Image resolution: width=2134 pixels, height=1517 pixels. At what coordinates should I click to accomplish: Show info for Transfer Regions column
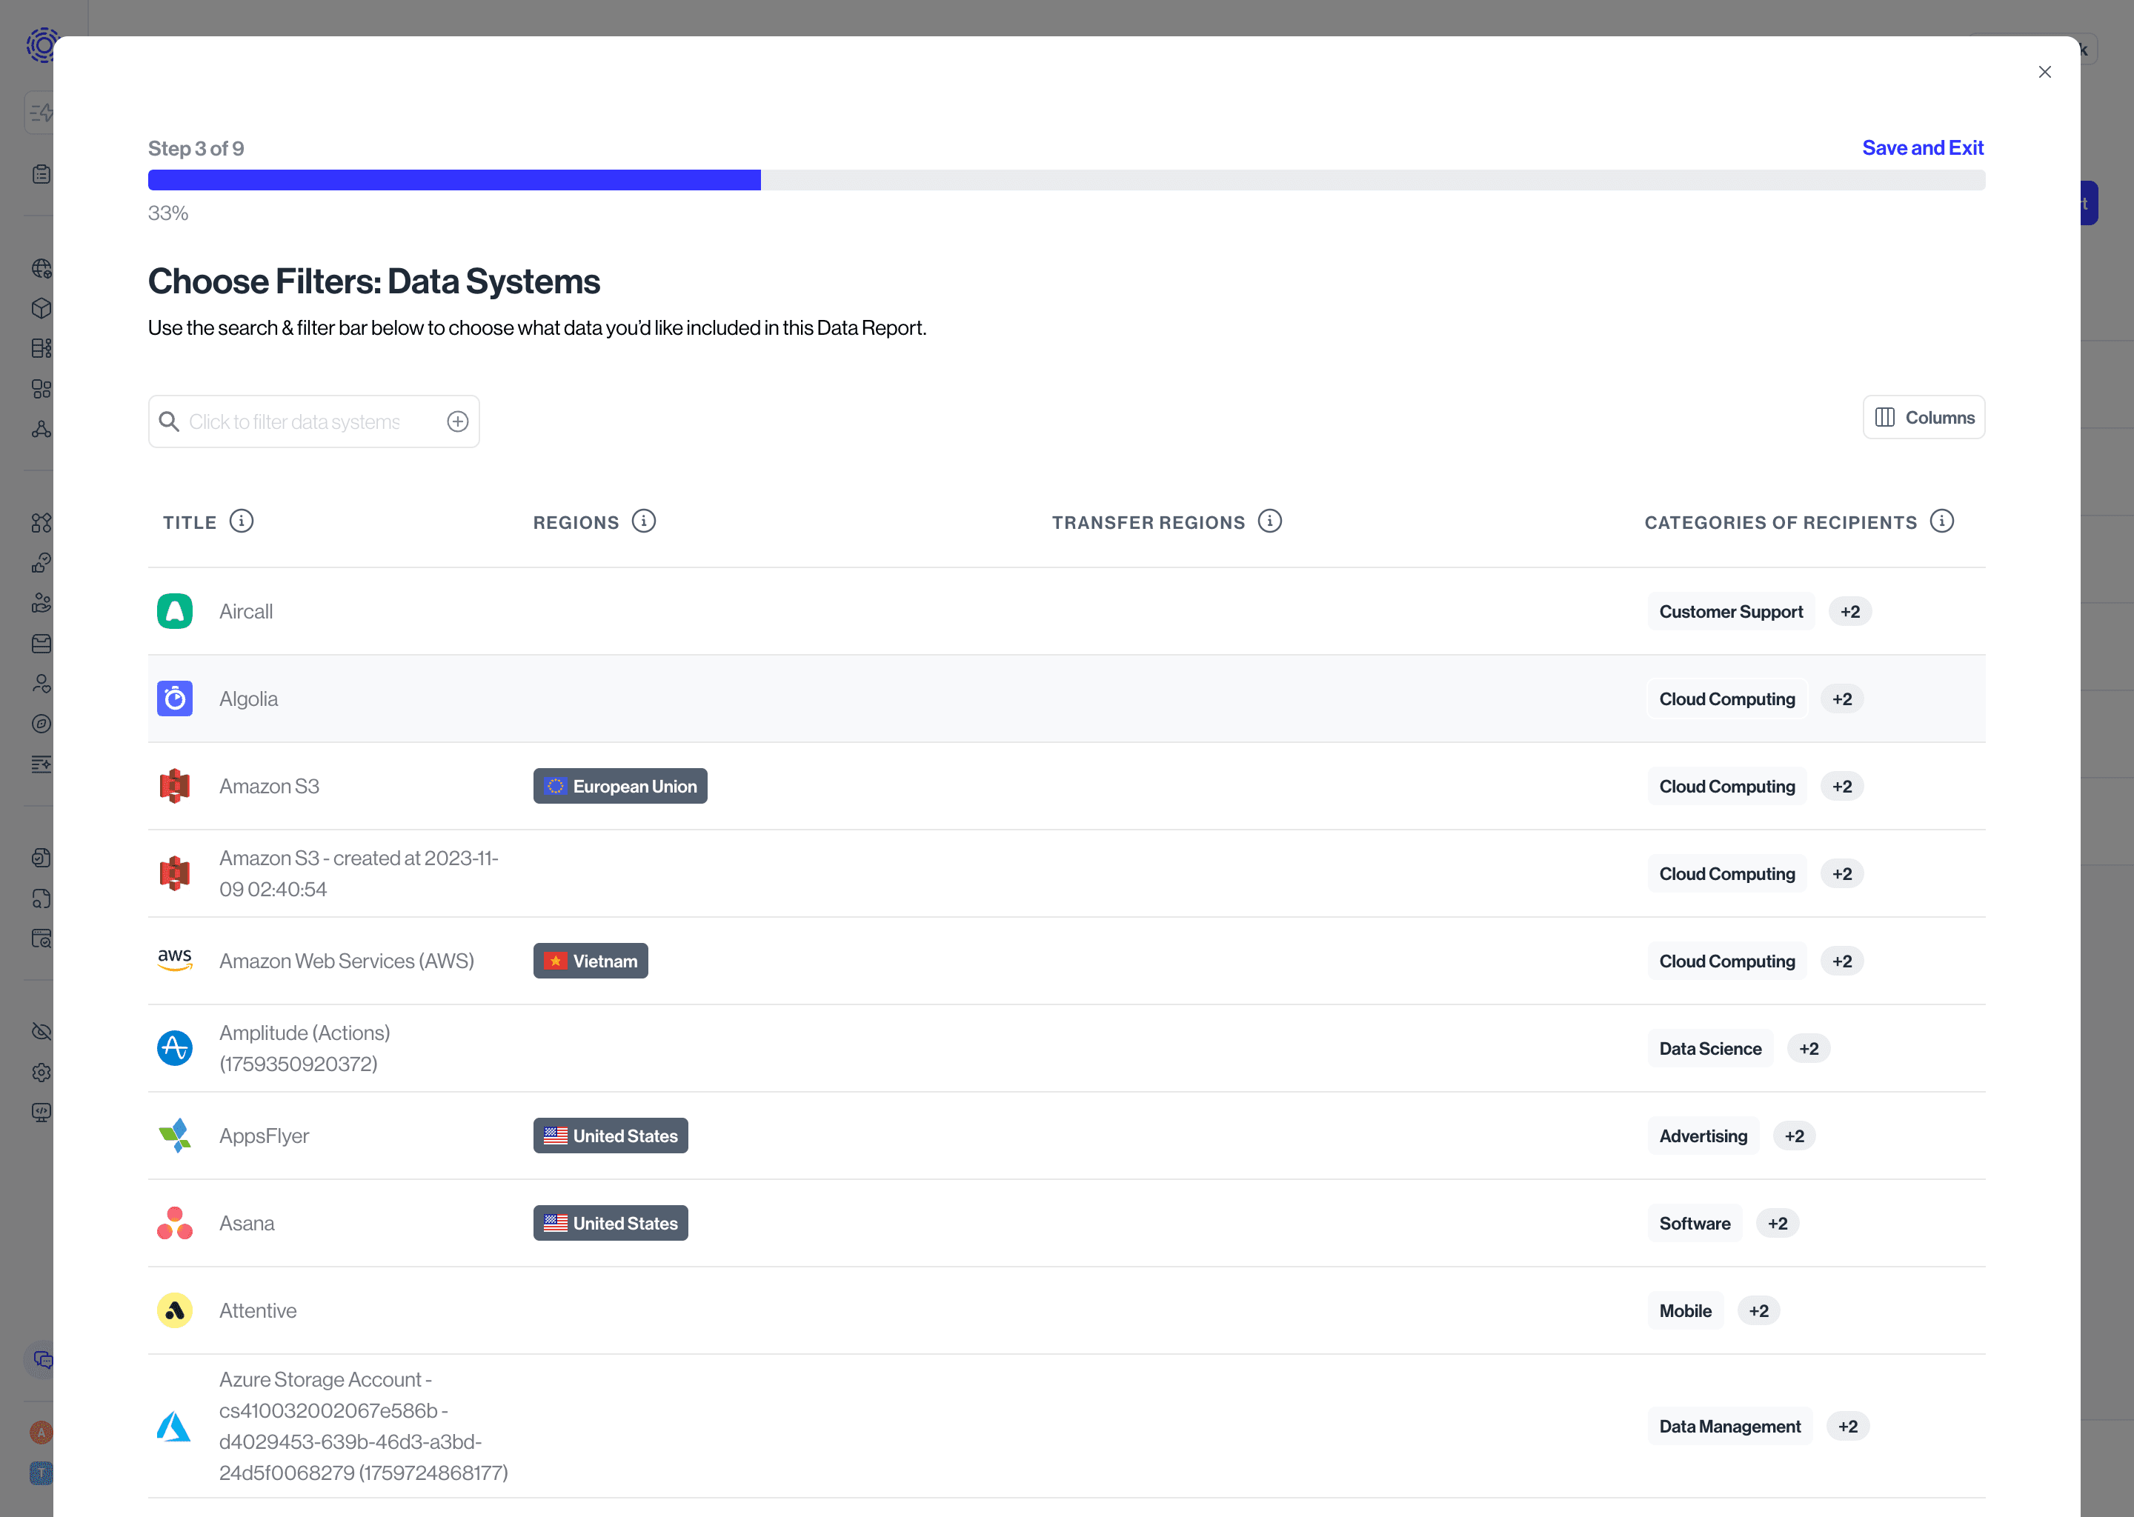(x=1270, y=521)
